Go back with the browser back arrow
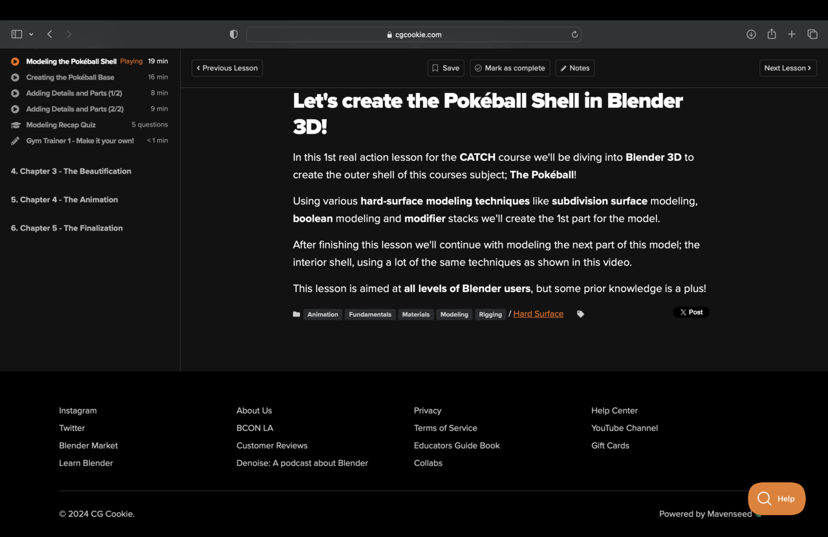The image size is (828, 537). coord(50,34)
